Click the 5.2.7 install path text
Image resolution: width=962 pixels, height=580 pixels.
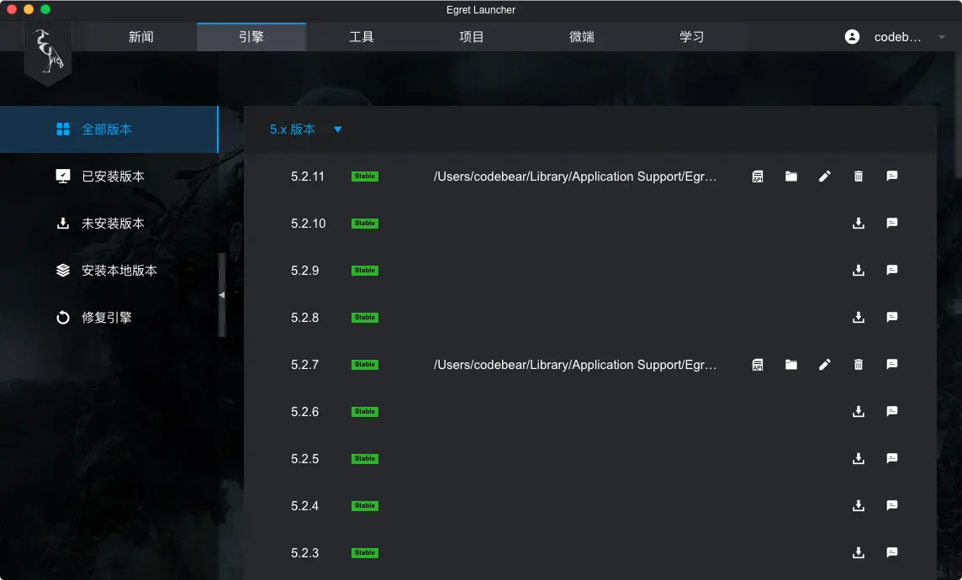point(575,365)
